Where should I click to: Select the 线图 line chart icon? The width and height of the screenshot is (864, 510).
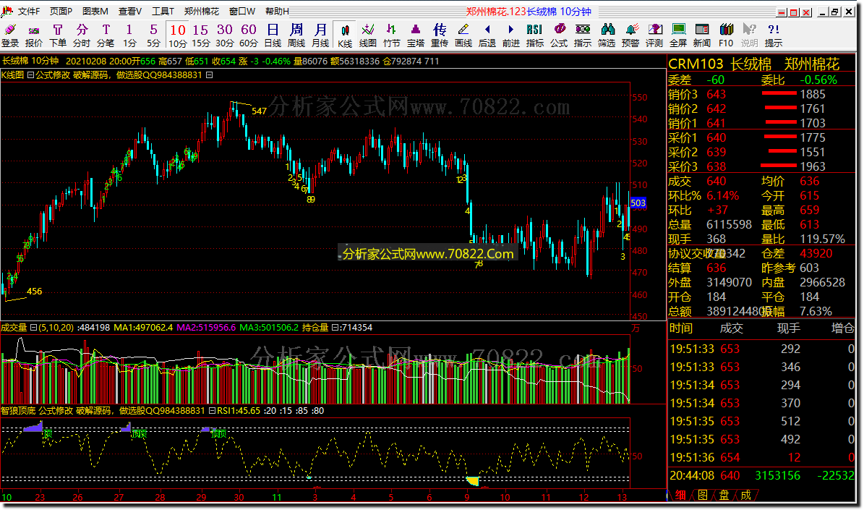367,35
